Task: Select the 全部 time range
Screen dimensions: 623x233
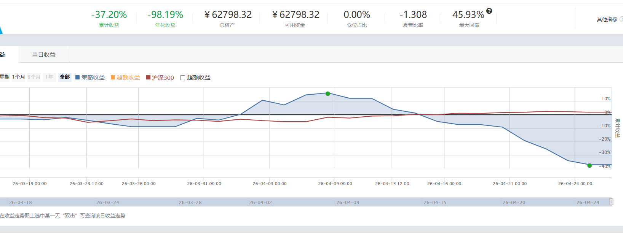Action: click(65, 77)
